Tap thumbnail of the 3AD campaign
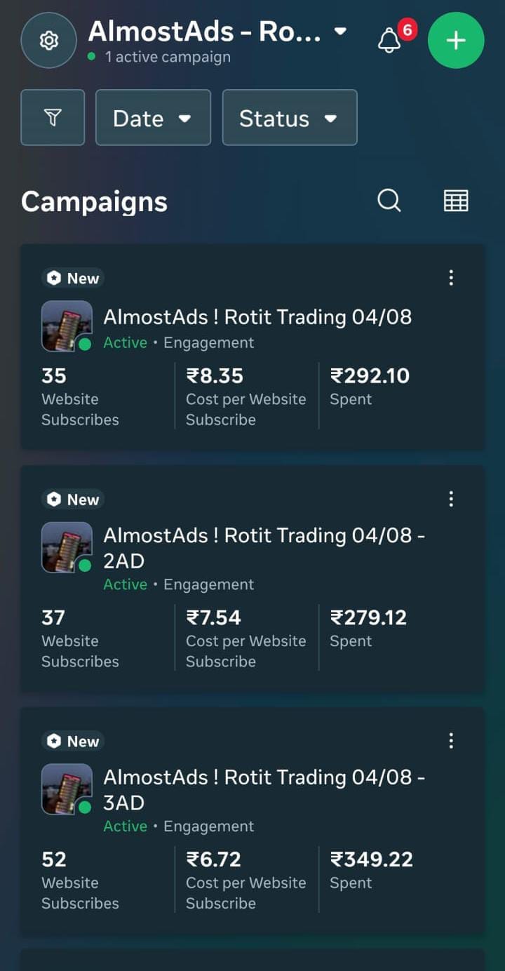The image size is (505, 971). (67, 789)
